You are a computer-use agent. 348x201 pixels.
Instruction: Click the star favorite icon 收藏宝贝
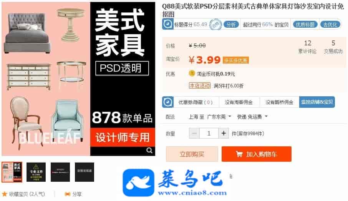[x=5, y=194]
